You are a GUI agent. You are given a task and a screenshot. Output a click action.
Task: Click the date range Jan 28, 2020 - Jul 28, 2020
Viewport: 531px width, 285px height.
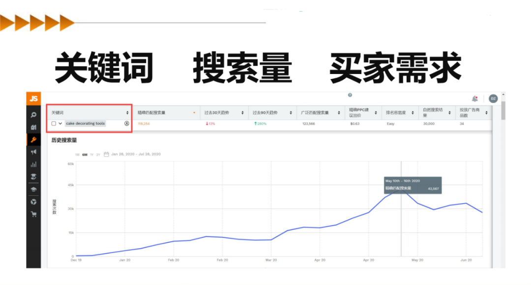coord(136,155)
